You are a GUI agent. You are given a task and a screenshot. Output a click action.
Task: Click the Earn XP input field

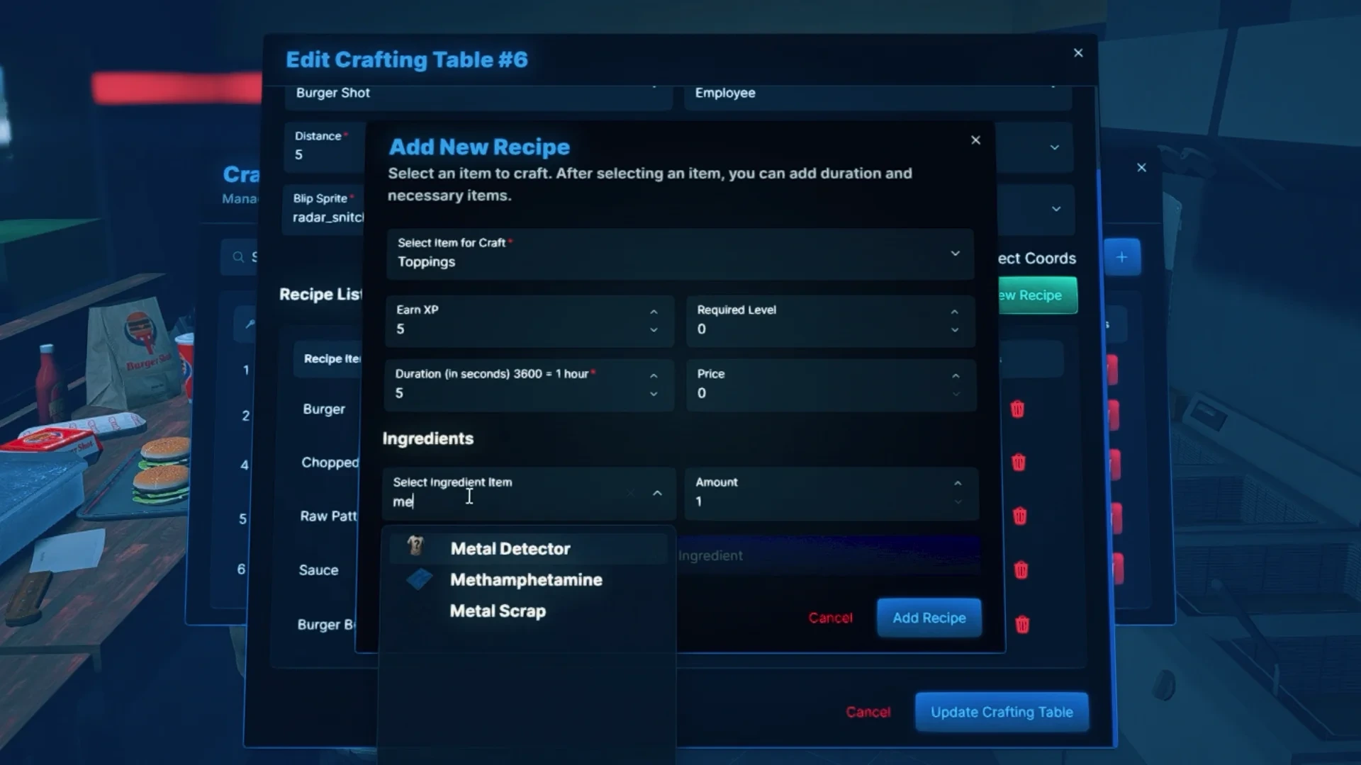coord(529,322)
